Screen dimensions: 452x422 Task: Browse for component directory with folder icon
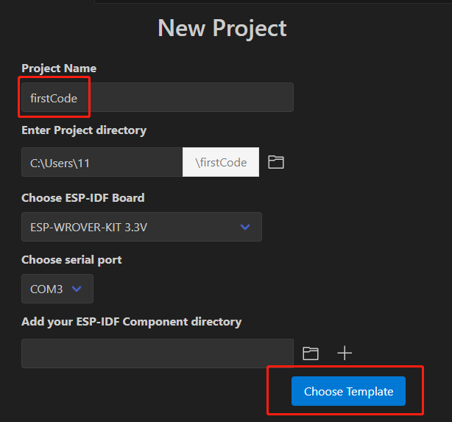click(311, 354)
